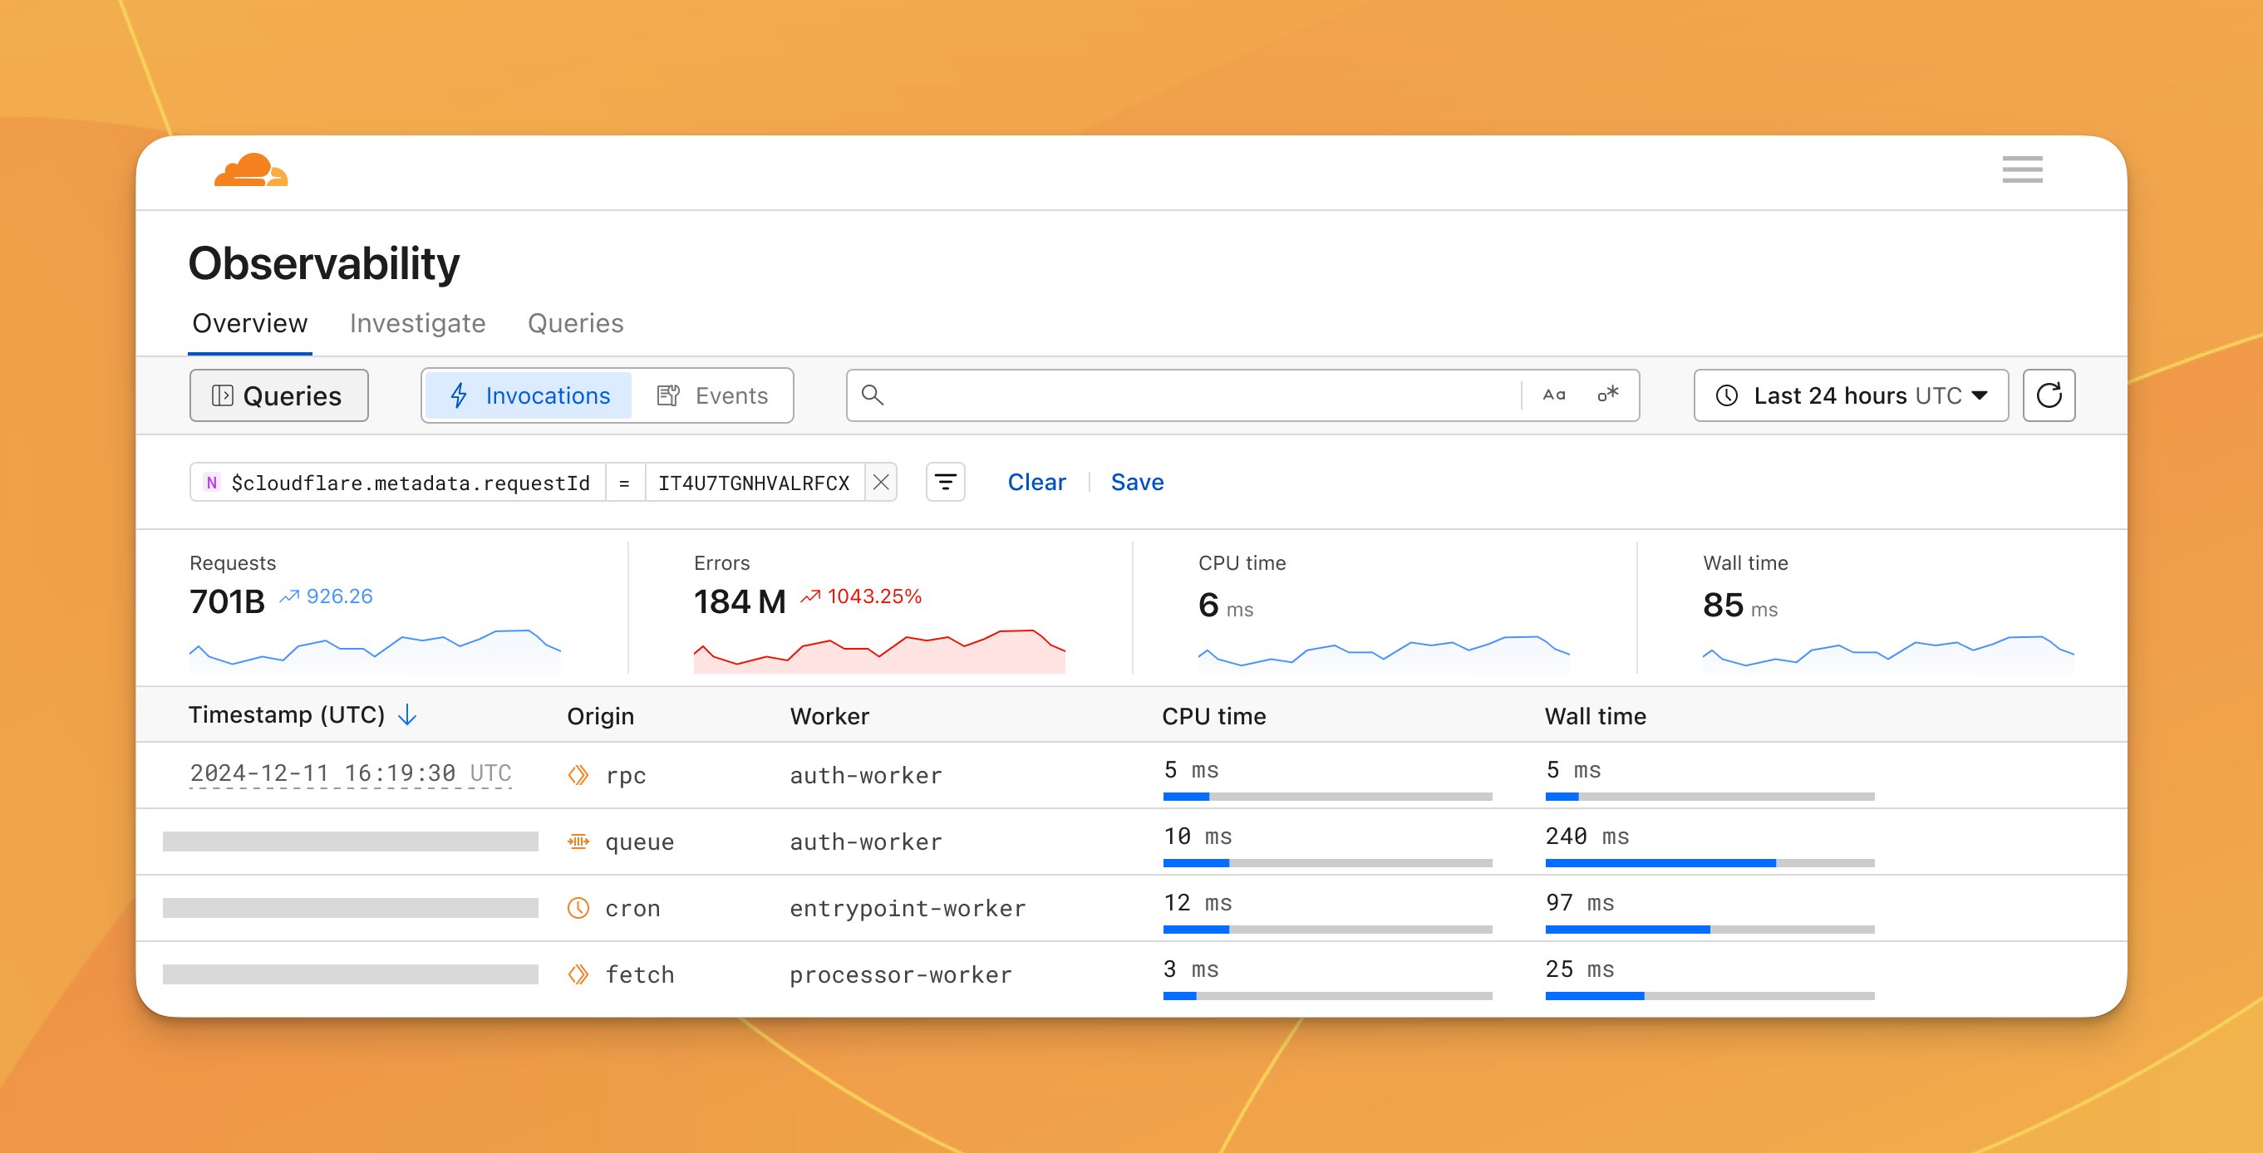Screen dimensions: 2263x1153
Task: Open the hamburger menu icon
Action: [2022, 169]
